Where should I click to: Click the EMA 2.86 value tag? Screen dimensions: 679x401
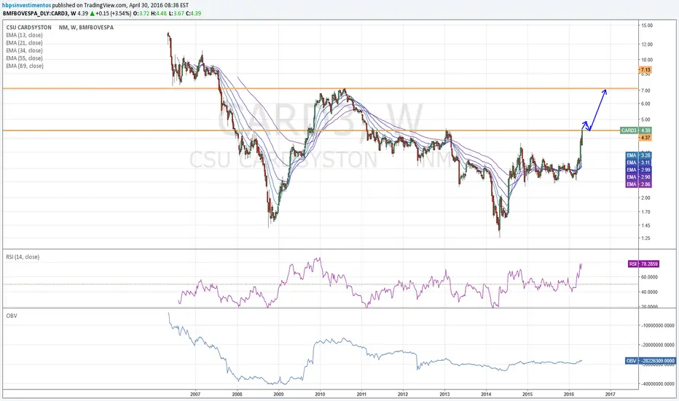click(x=639, y=184)
